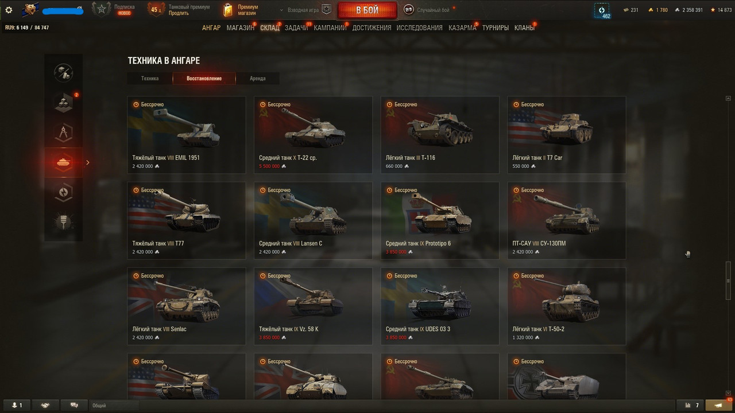
Task: Switch to the Техника tab
Action: click(x=150, y=79)
